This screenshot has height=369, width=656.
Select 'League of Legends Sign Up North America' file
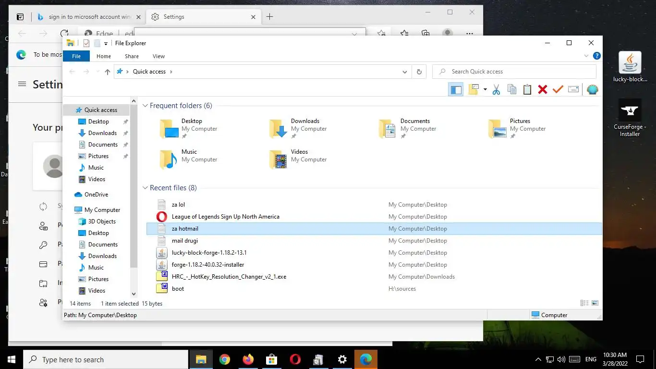tap(374, 217)
